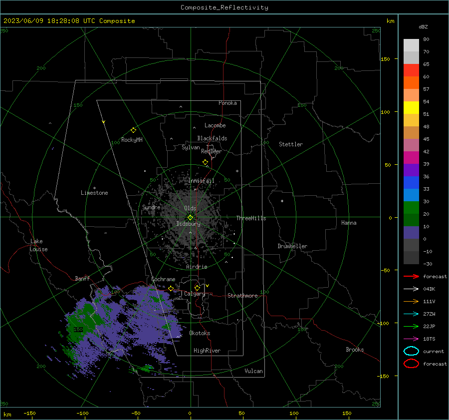The width and height of the screenshot is (449, 420).
Task: Click the Didsbury city label
Action: (188, 224)
